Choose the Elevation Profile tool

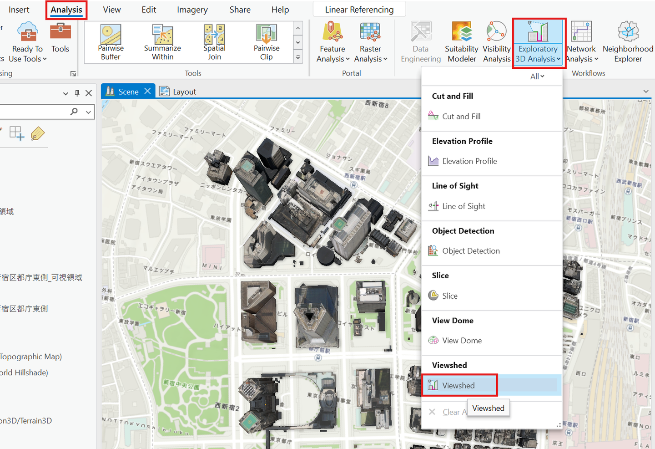coord(492,161)
